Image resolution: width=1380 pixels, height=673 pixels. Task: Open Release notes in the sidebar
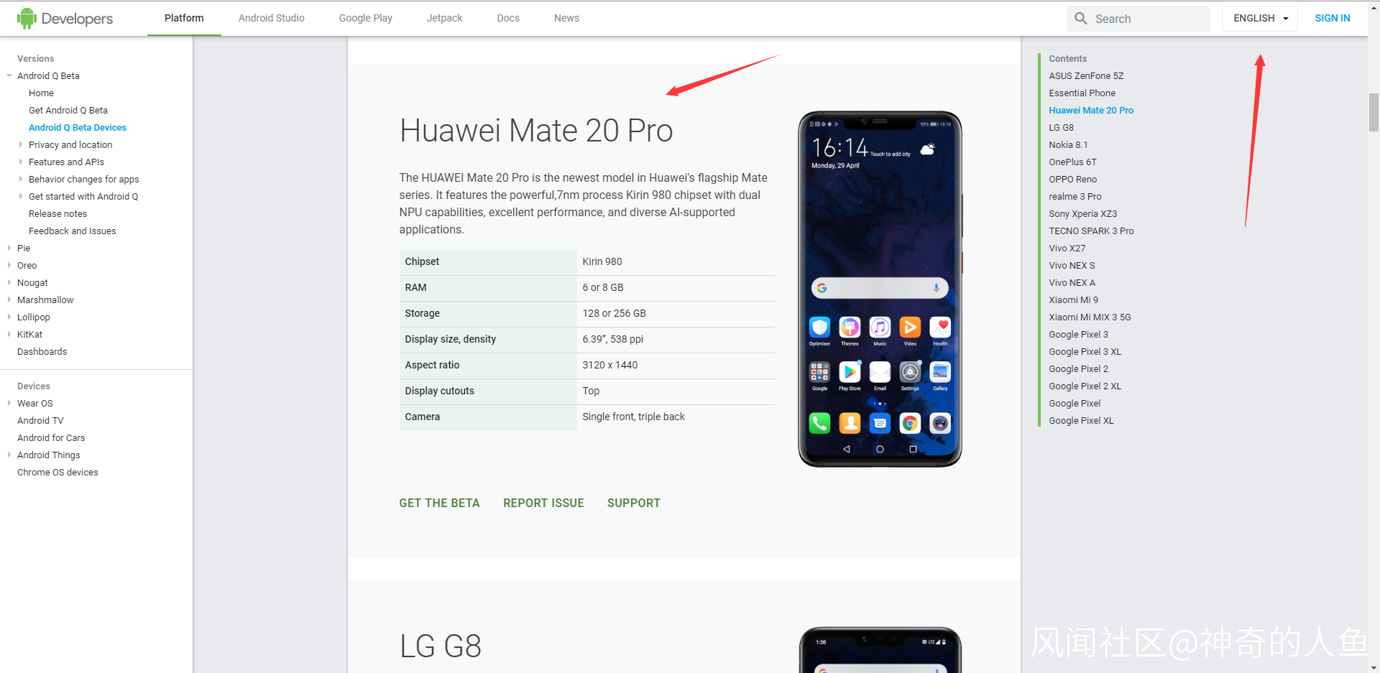(57, 213)
